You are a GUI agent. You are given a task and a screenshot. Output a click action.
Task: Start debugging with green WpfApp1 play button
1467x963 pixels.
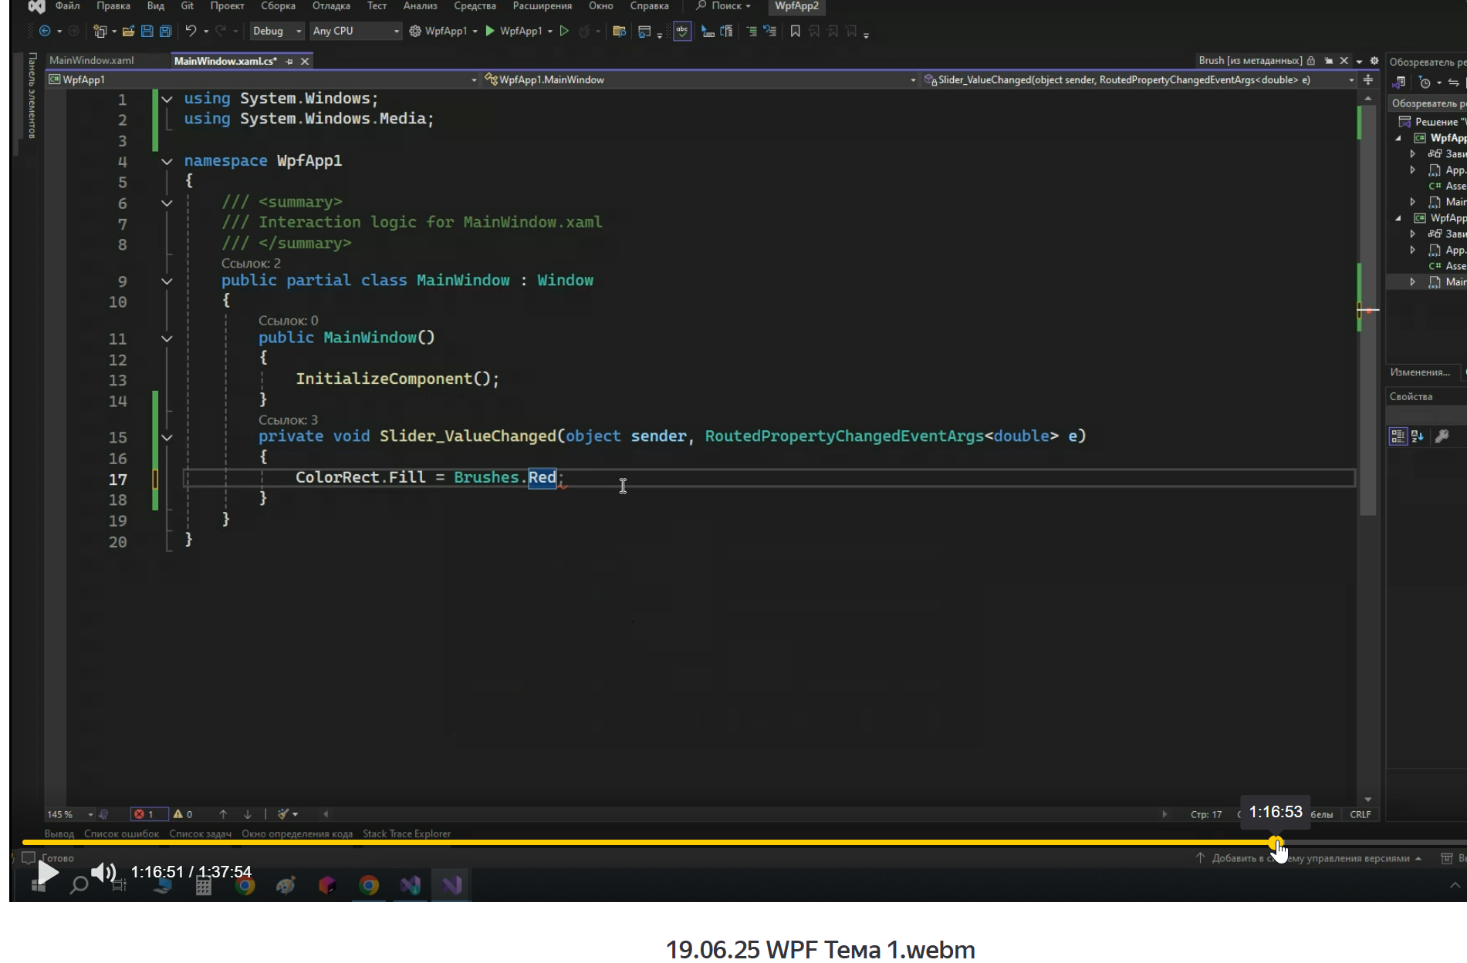pyautogui.click(x=489, y=31)
